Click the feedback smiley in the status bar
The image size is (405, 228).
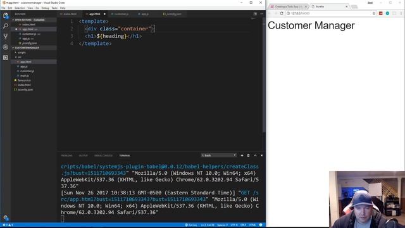click(x=261, y=225)
